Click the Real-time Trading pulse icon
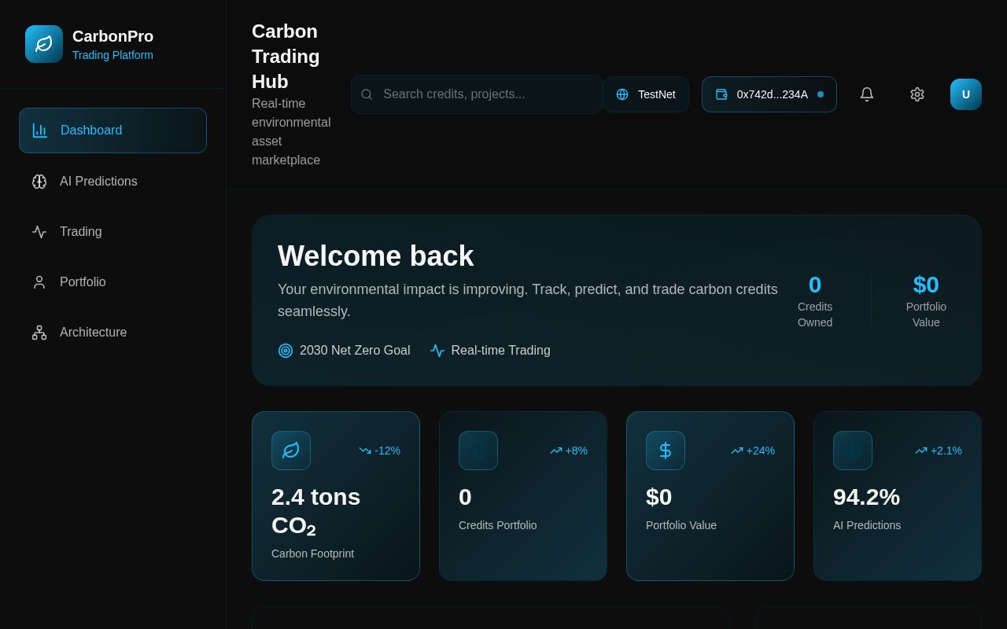This screenshot has width=1007, height=629. (437, 351)
